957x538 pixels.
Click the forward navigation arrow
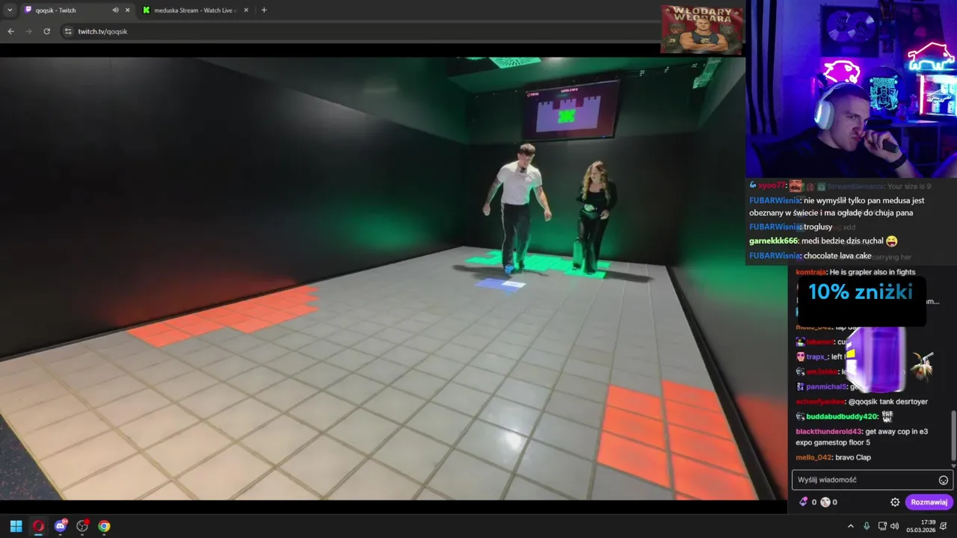tap(29, 31)
